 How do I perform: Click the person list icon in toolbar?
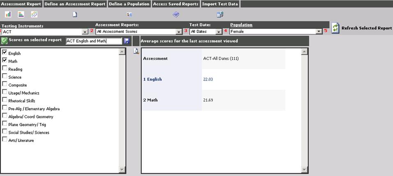click(x=129, y=14)
